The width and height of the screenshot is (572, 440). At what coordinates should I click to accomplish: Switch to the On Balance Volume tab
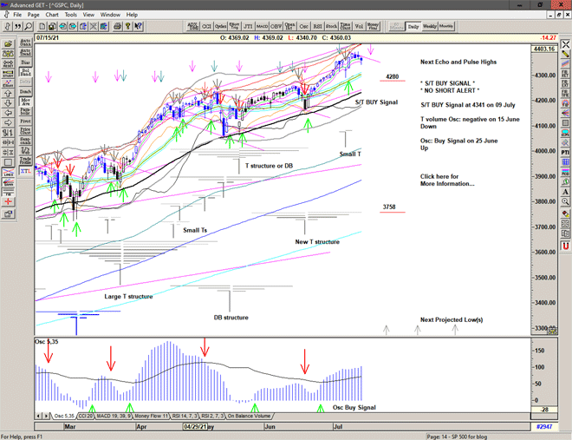coord(249,417)
